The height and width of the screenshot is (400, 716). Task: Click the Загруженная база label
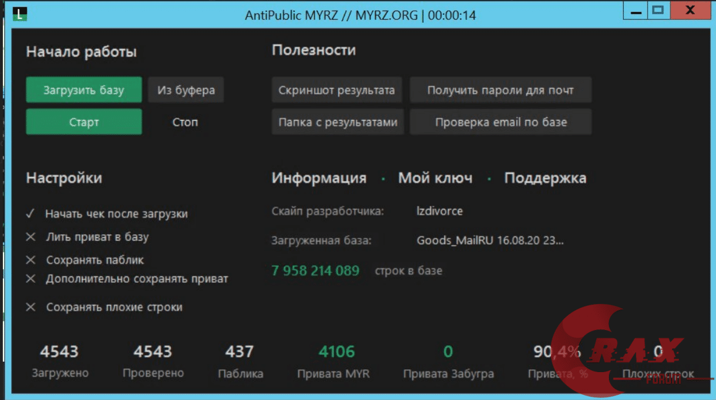(x=322, y=241)
